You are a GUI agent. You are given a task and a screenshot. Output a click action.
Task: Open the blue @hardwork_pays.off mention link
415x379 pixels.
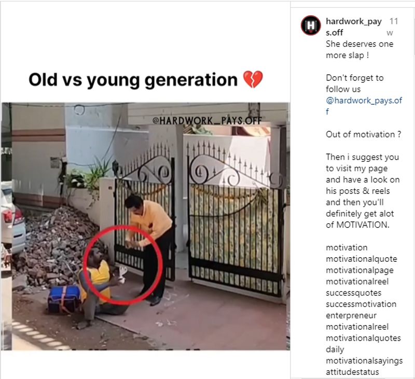(364, 106)
